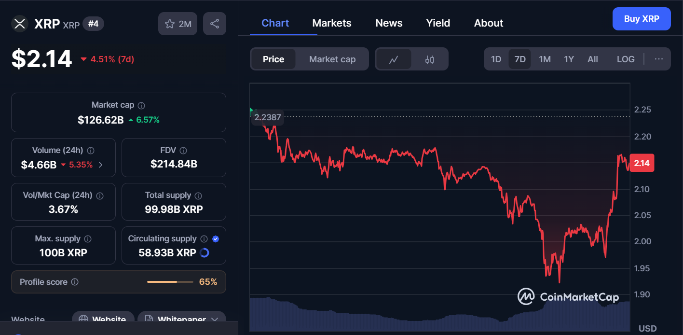Click the 2.14 current price label on axis
683x335 pixels.
[642, 163]
